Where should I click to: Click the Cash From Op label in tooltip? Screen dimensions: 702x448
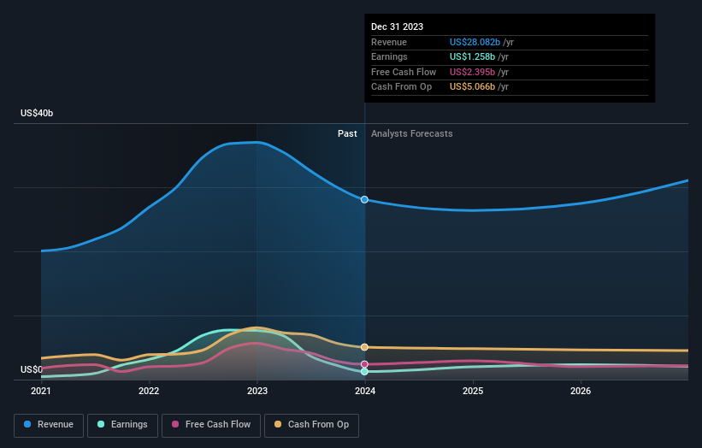[x=402, y=87]
